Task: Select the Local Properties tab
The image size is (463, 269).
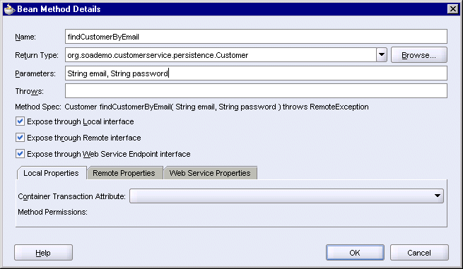Action: coord(51,173)
